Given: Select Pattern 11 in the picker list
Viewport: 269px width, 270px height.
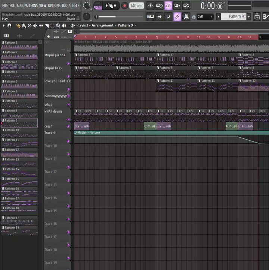Looking at the screenshot, I should coord(19,142).
